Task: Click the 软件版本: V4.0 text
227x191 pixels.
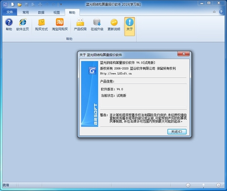Action: point(112,89)
